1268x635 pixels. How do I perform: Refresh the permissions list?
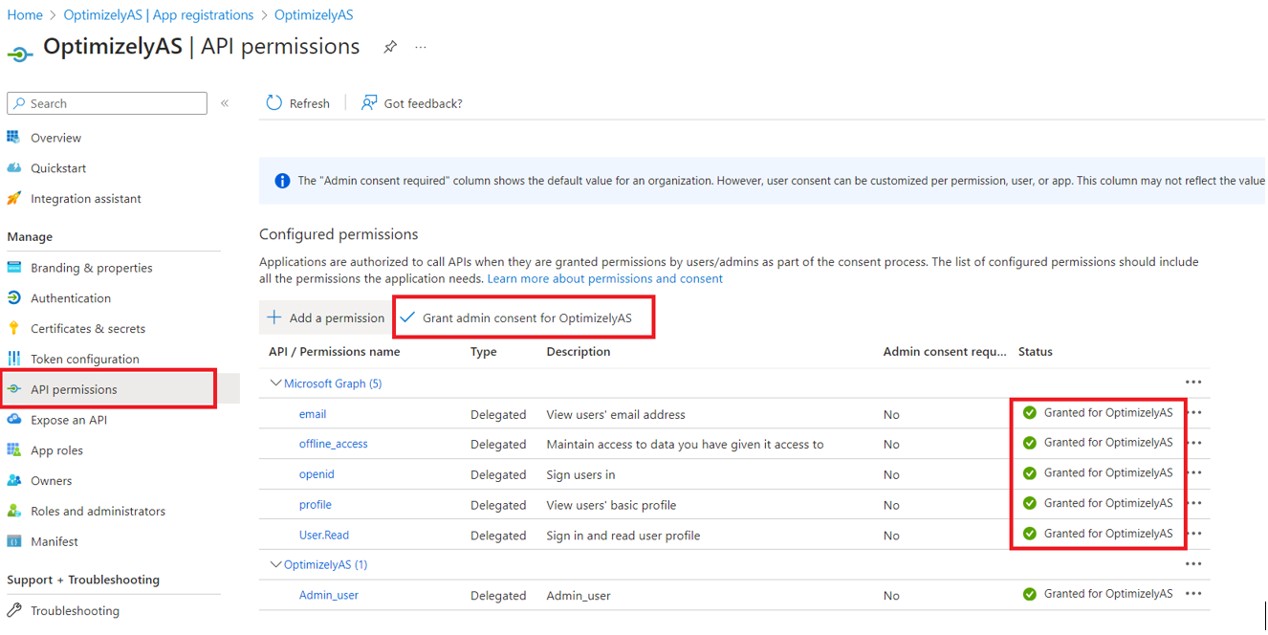point(297,103)
